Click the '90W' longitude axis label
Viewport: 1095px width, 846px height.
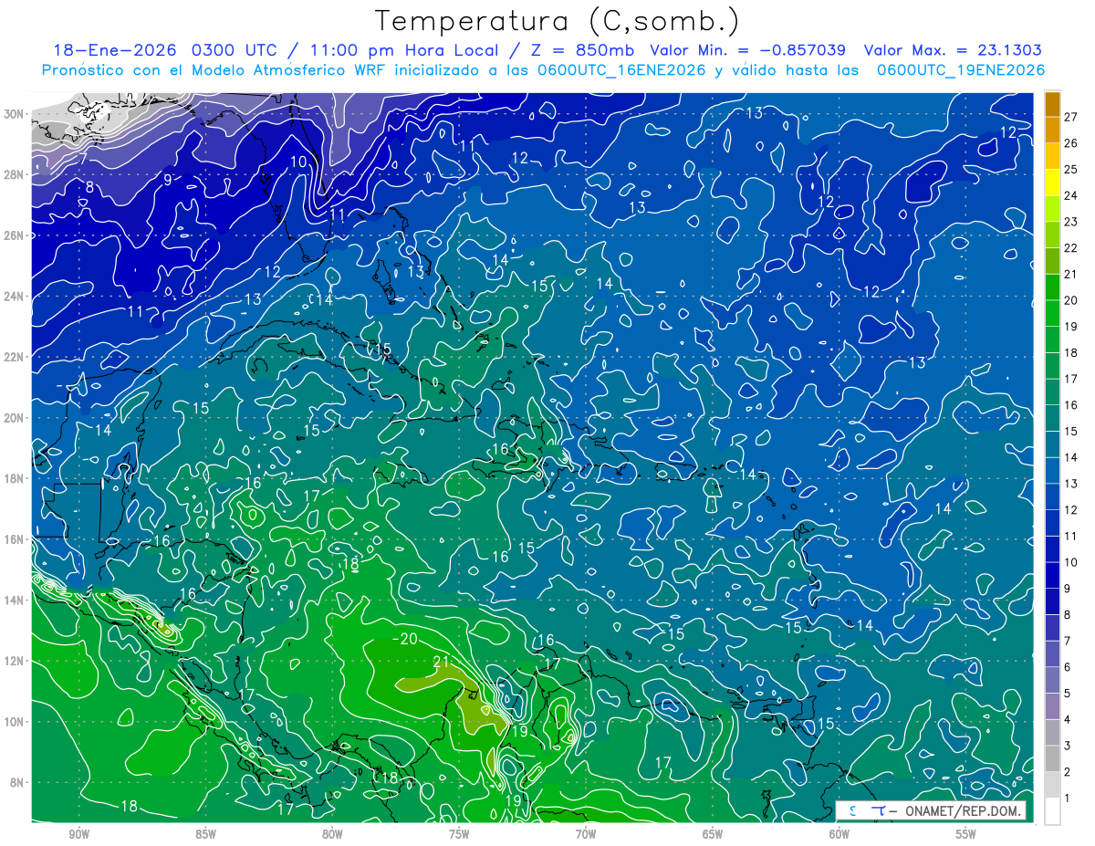78,834
